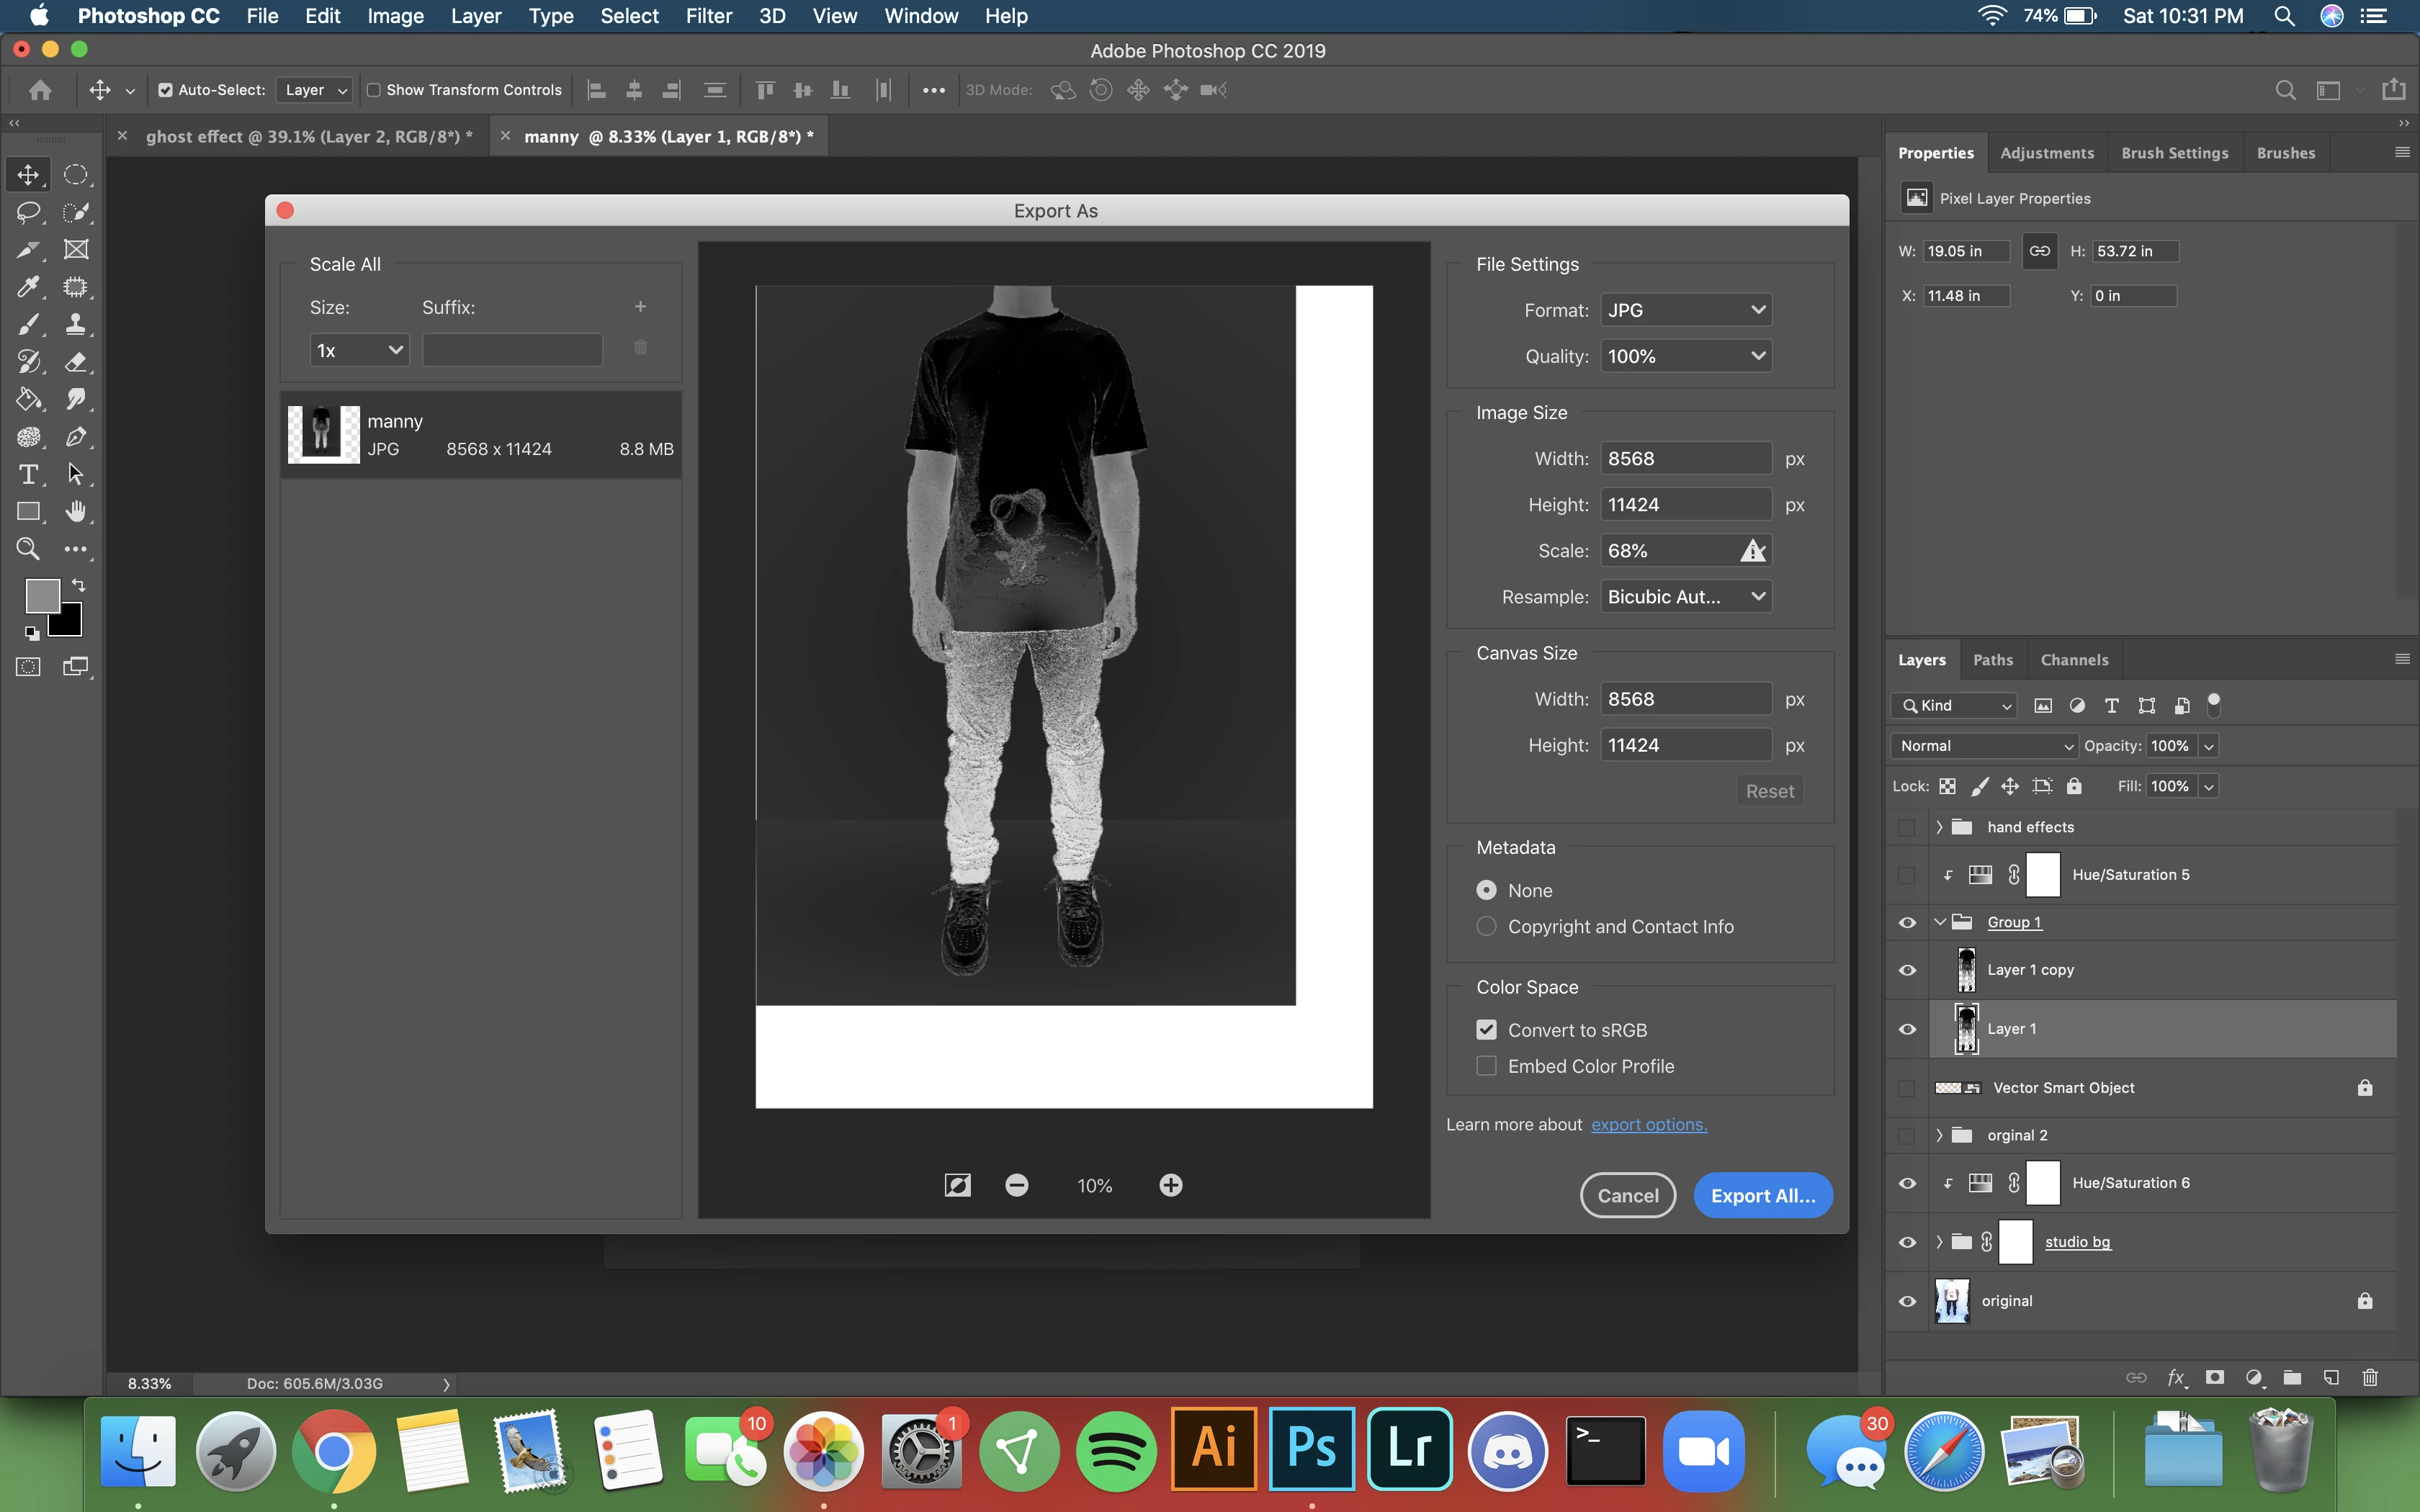Click delete layer trash icon in Layers panel
2420x1512 pixels.
pyautogui.click(x=2369, y=1378)
